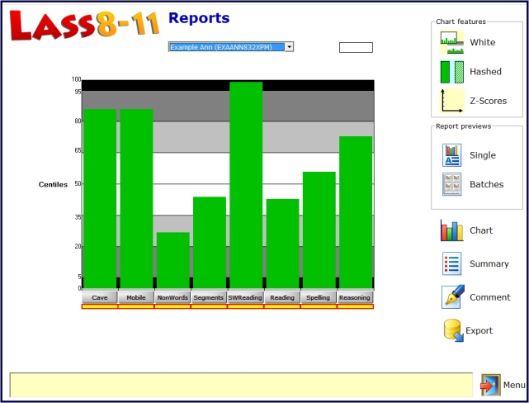This screenshot has height=403, width=529.
Task: Click the White chart background icon
Action: tap(451, 42)
